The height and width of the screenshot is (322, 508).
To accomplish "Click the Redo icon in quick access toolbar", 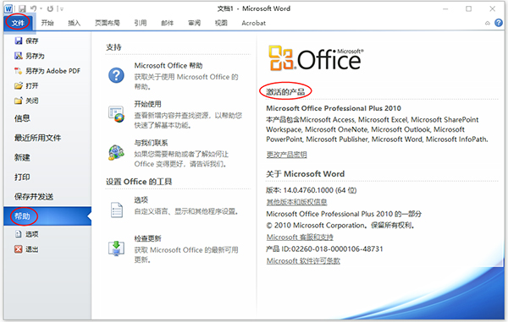I will (50, 9).
